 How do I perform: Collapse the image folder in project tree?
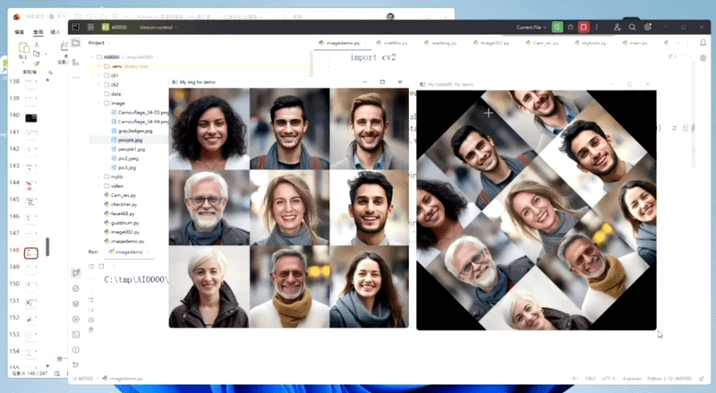tap(99, 103)
